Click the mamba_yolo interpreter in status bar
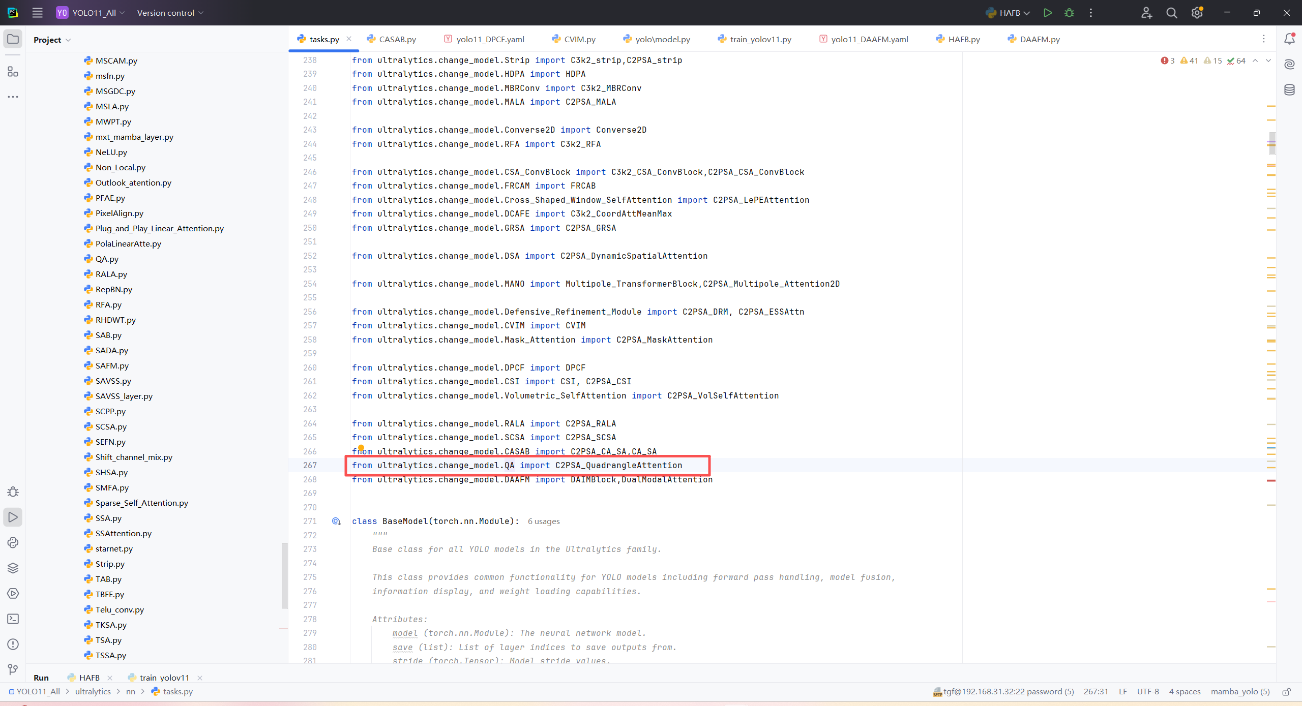This screenshot has width=1302, height=706. [x=1239, y=691]
